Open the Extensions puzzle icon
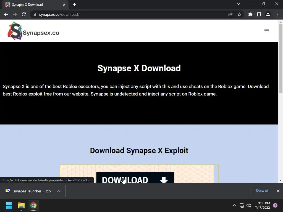The width and height of the screenshot is (283, 212). pyautogui.click(x=250, y=14)
